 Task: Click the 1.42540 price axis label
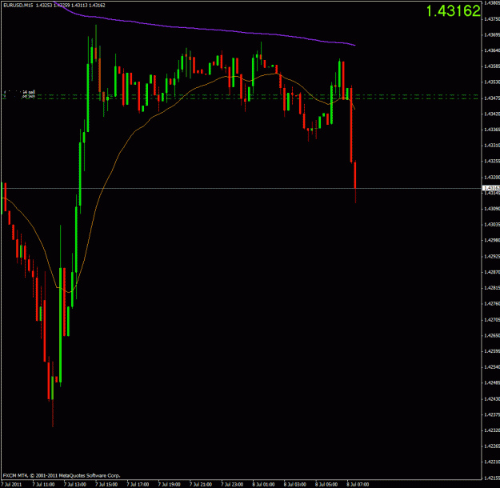coord(492,366)
